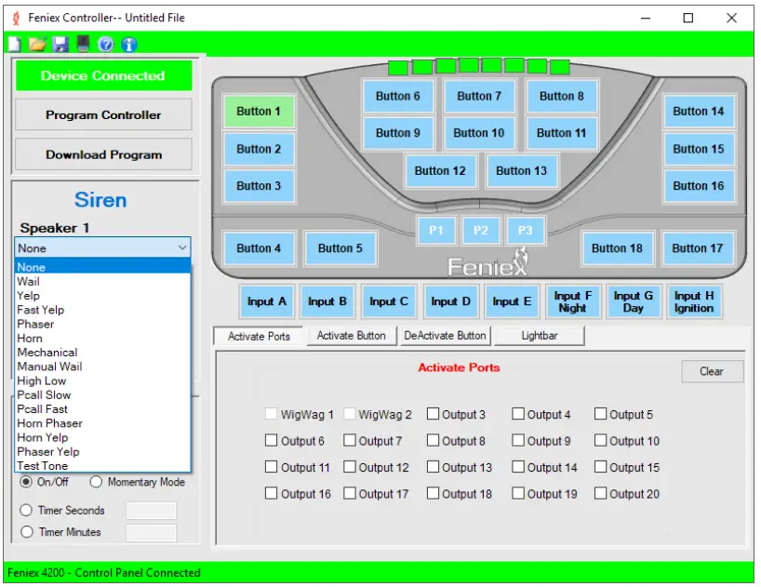Open the Speaker 1 siren dropdown

pos(102,247)
